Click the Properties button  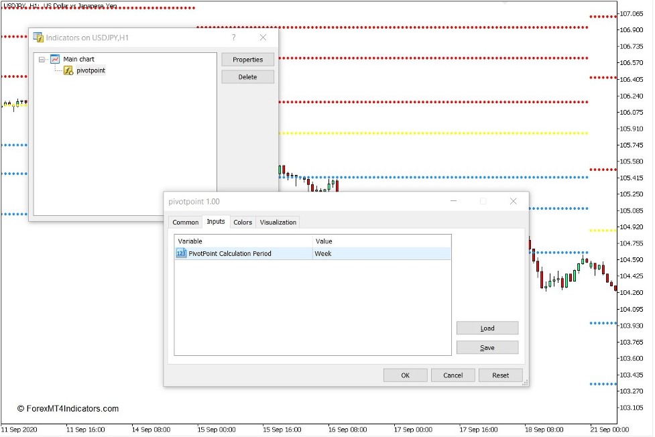[247, 59]
